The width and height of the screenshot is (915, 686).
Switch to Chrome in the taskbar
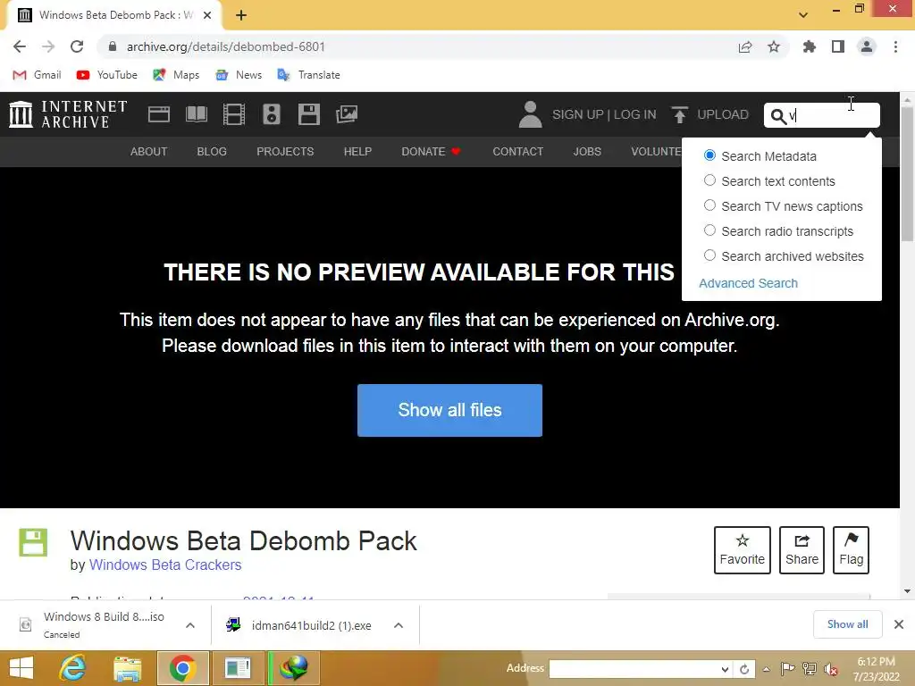182,668
